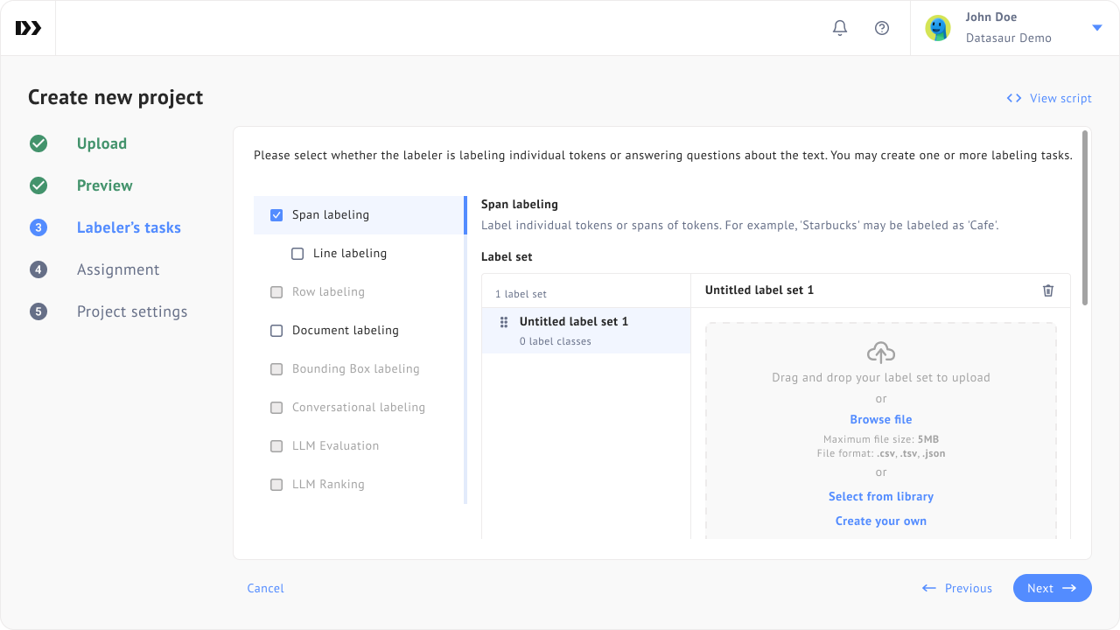The height and width of the screenshot is (630, 1120).
Task: Open the help question mark icon
Action: pos(882,28)
